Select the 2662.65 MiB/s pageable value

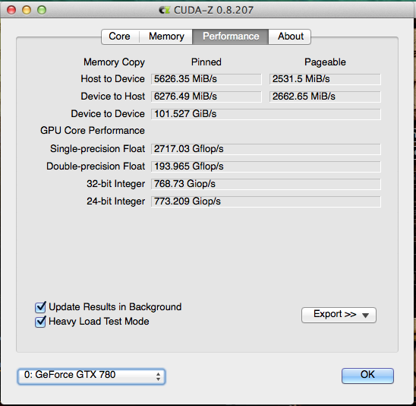[x=325, y=97]
